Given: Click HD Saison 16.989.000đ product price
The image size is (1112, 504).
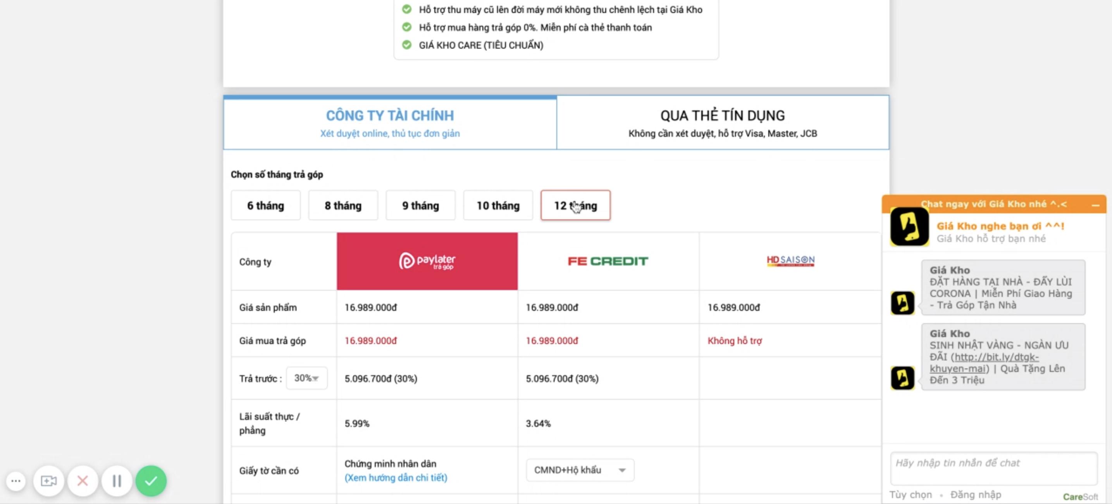Looking at the screenshot, I should click(x=733, y=307).
